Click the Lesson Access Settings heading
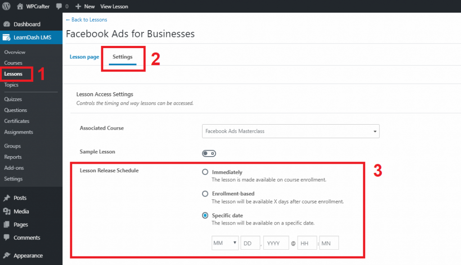 coord(104,94)
